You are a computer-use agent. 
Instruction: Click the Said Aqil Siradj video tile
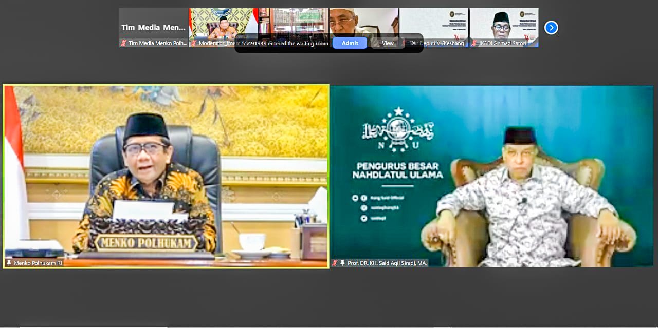click(x=491, y=176)
